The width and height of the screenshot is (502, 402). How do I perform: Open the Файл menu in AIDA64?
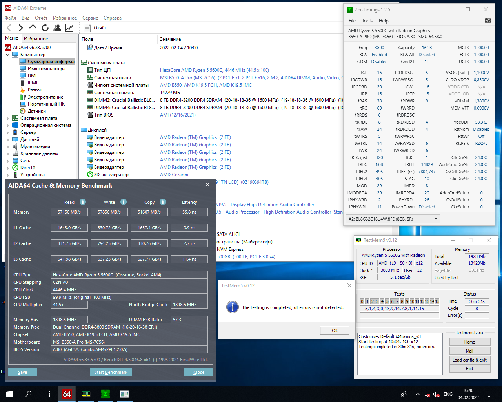pos(11,18)
